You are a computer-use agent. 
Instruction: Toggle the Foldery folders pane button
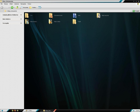coord(31,8)
